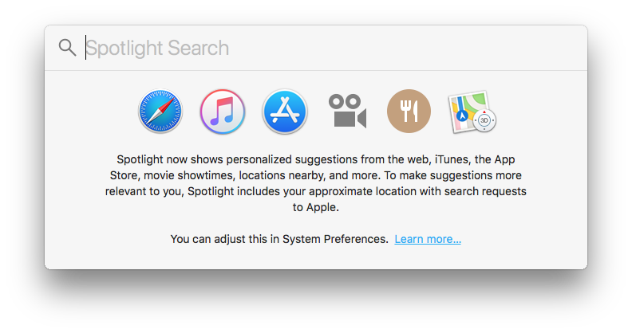
Task: Click the words "You can adjust this"
Action: (211, 239)
